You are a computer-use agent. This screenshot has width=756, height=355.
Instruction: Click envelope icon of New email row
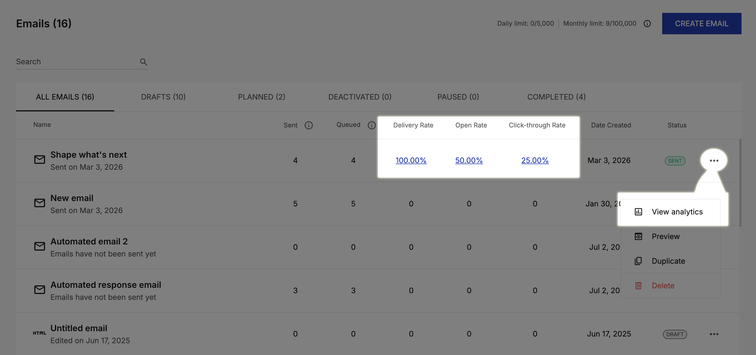click(x=40, y=203)
